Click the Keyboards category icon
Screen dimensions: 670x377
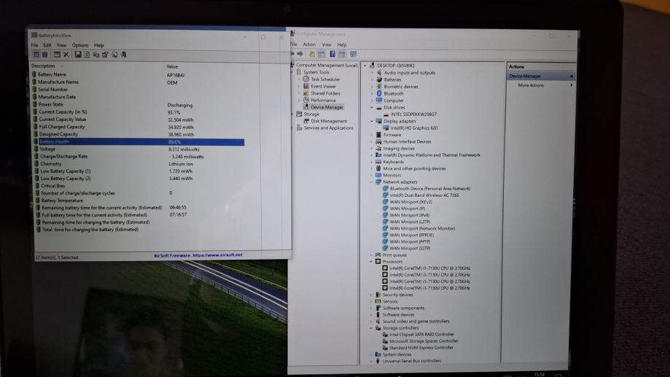[378, 162]
